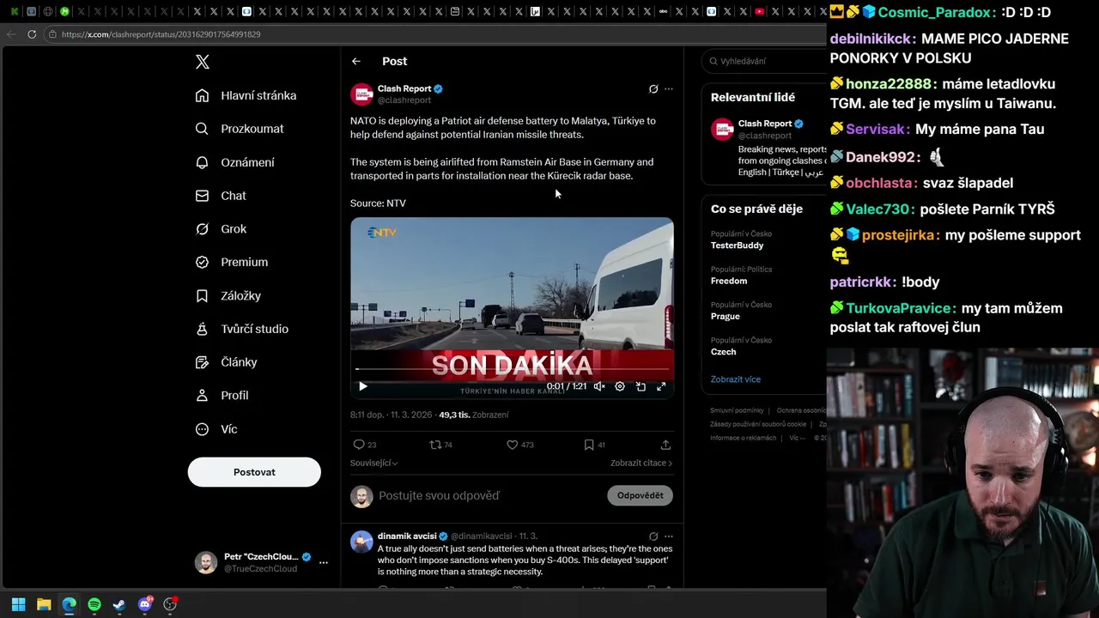Viewport: 1099px width, 618px height.
Task: Click the Grok icon on main post
Action: tap(653, 88)
